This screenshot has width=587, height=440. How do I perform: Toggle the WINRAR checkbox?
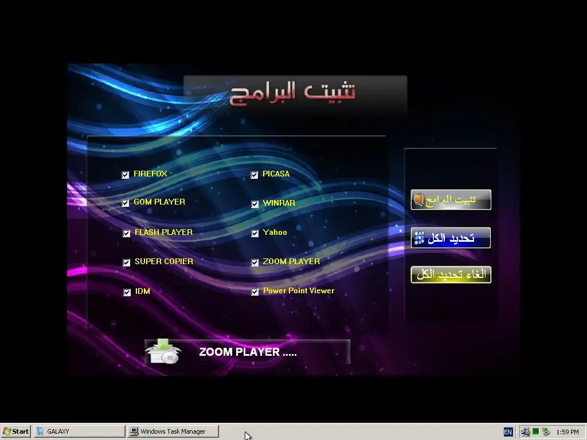coord(255,204)
